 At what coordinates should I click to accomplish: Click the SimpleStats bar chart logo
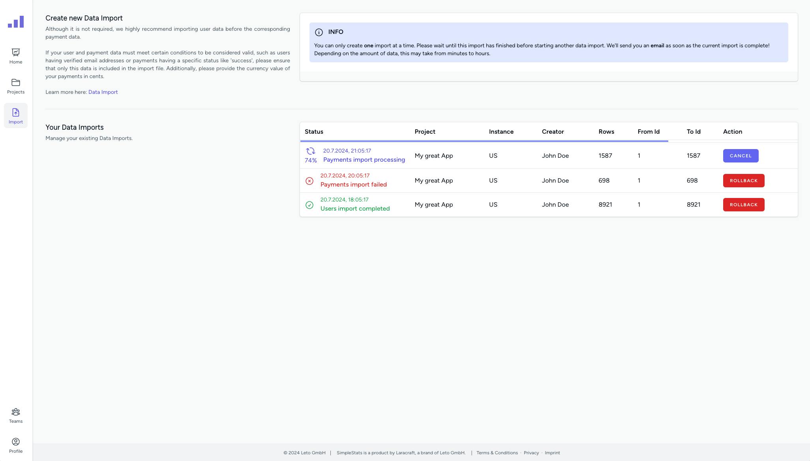[16, 22]
